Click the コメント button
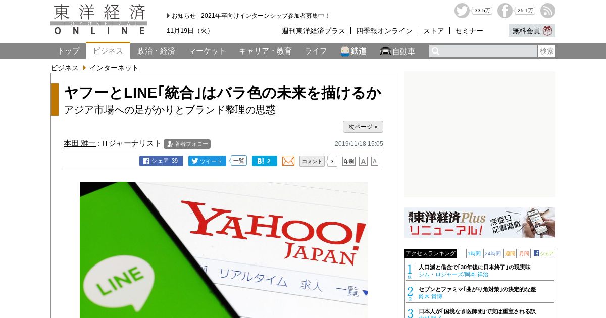Image resolution: width=606 pixels, height=318 pixels. [312, 161]
